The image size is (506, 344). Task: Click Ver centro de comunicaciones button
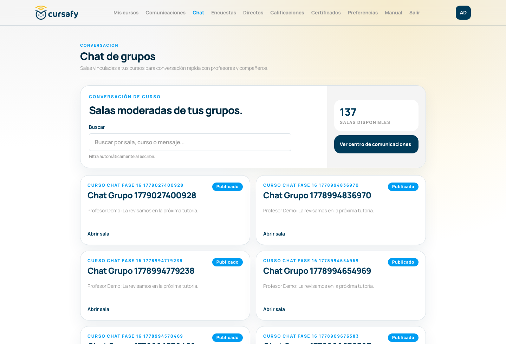(376, 144)
